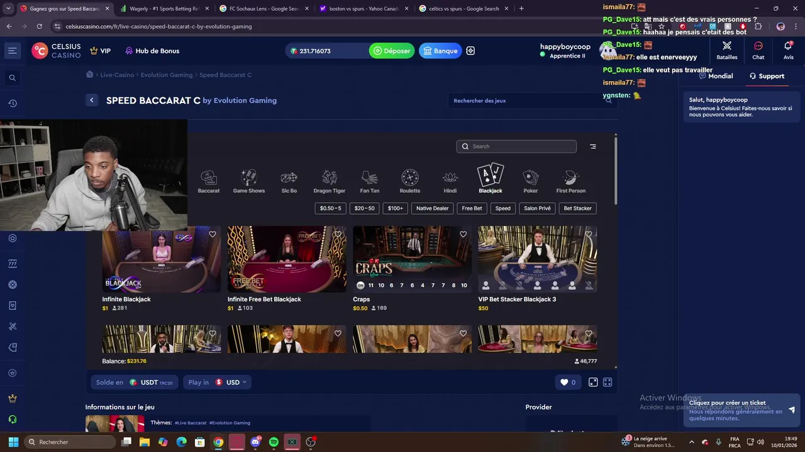
Task: Click the support headset icon in sidebar
Action: (12, 419)
